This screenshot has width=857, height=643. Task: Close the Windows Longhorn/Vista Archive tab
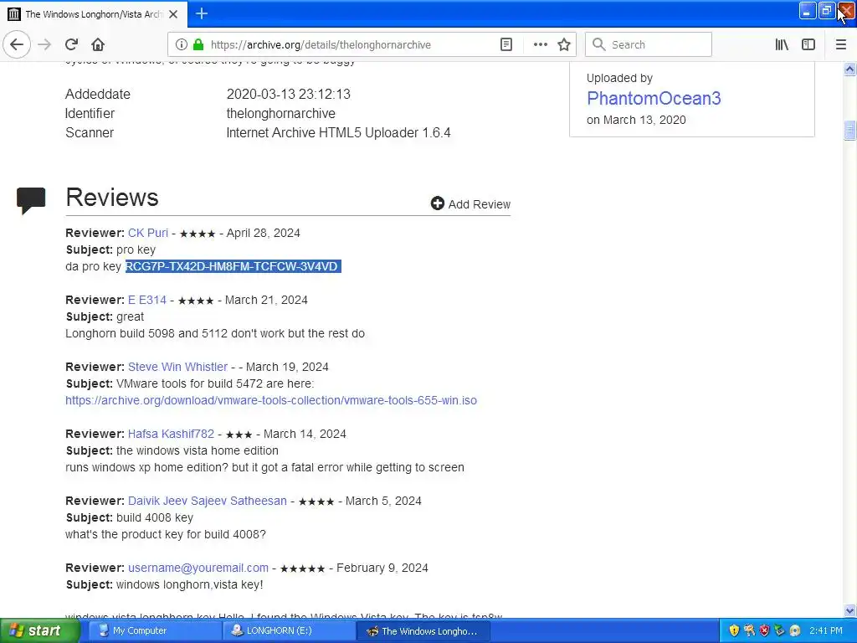pos(173,14)
